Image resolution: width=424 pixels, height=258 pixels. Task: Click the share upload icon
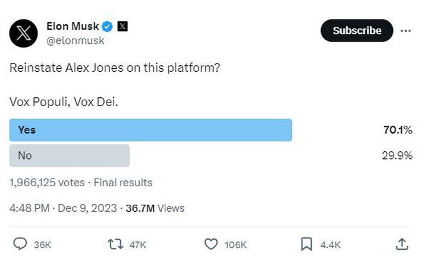click(402, 244)
